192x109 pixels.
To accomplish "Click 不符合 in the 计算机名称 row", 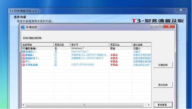I will (114, 65).
